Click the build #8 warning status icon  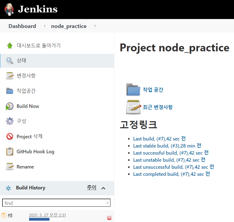pos(4,215)
